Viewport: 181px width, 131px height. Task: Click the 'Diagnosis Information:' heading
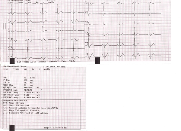pyautogui.click(x=15, y=101)
